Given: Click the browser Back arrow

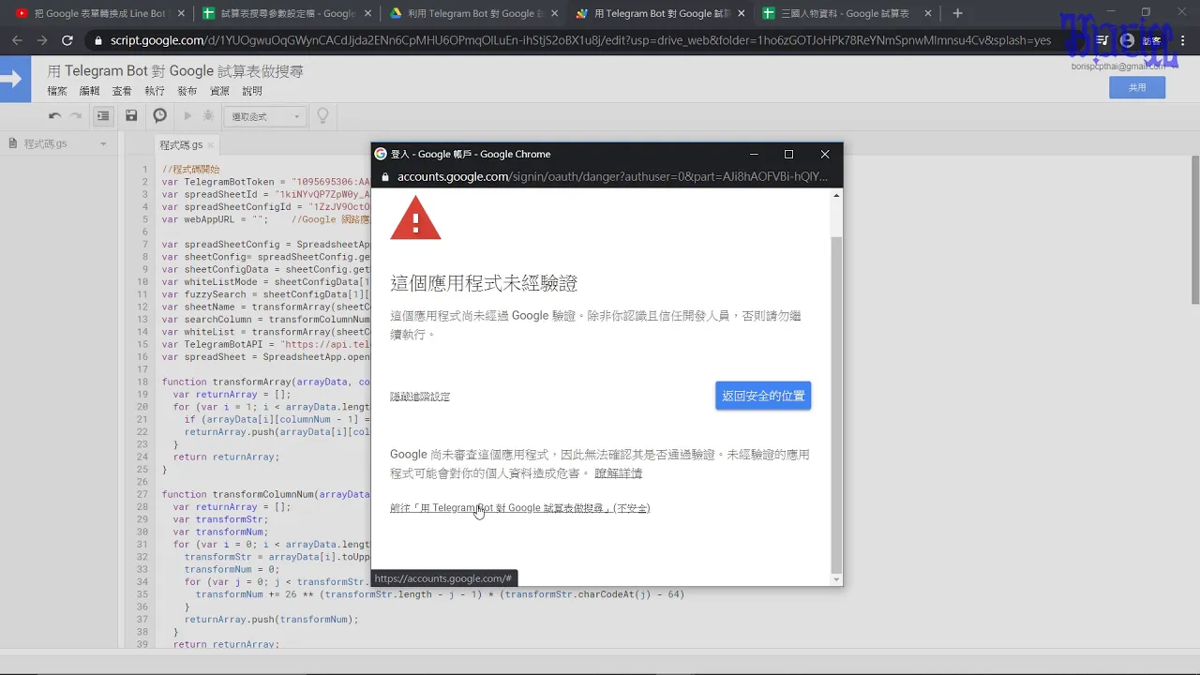Looking at the screenshot, I should [17, 40].
